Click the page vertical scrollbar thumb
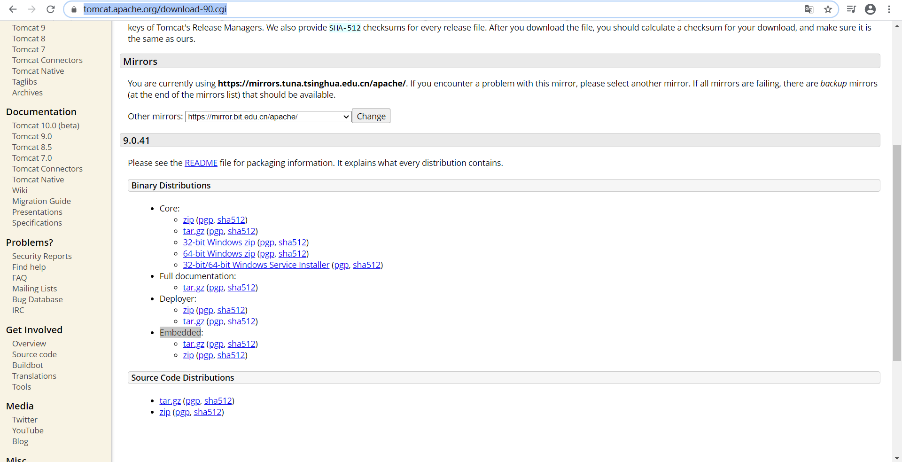 click(897, 252)
